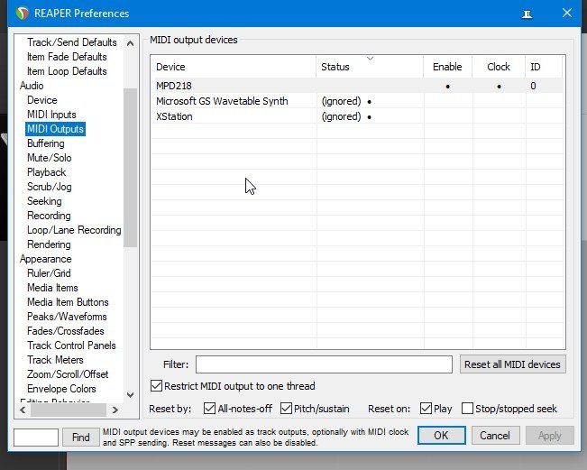The height and width of the screenshot is (470, 587).
Task: Open Item Loop Defaults page
Action: (67, 71)
